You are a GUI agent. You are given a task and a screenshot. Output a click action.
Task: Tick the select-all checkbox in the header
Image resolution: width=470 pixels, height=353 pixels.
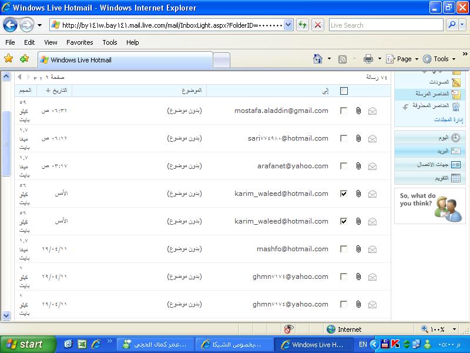[344, 91]
